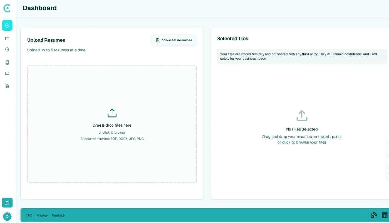Open the user avatar labeled D
The image size is (389, 223).
click(7, 216)
